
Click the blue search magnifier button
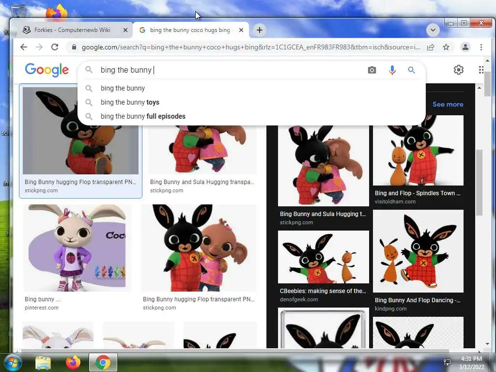pyautogui.click(x=411, y=70)
